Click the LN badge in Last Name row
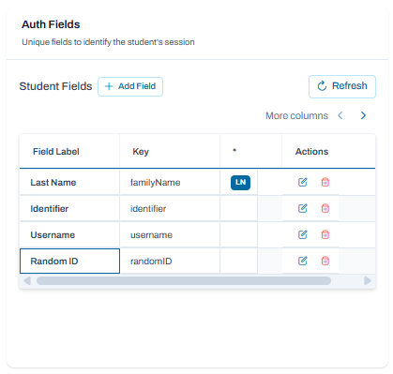This screenshot has height=374, width=393. point(240,183)
